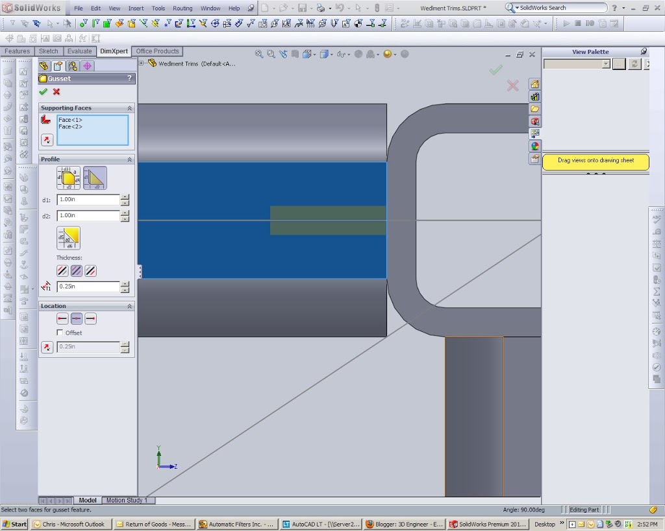665x531 pixels.
Task: Switch to the Evaluate tab
Action: [79, 51]
